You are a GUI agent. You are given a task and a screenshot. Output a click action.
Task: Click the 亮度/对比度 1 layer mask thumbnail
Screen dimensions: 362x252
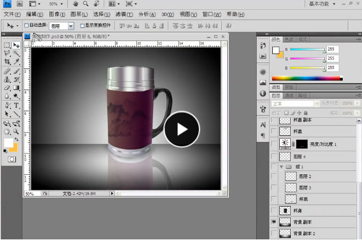(302, 144)
